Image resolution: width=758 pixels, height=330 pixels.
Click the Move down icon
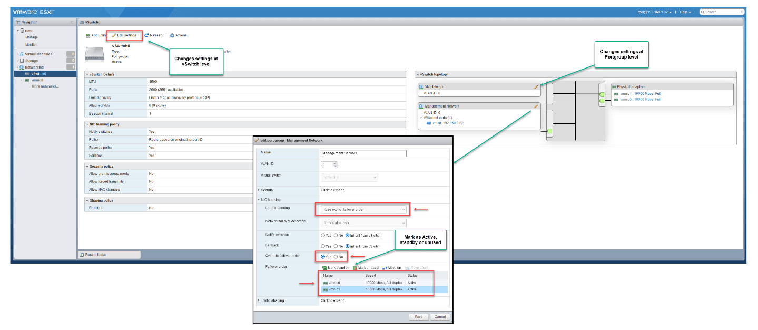pos(407,268)
